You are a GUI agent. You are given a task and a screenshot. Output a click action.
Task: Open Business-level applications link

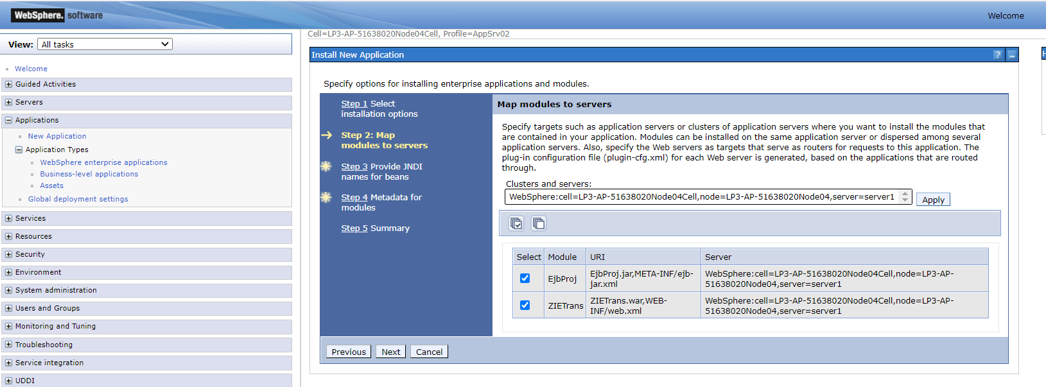pos(89,174)
